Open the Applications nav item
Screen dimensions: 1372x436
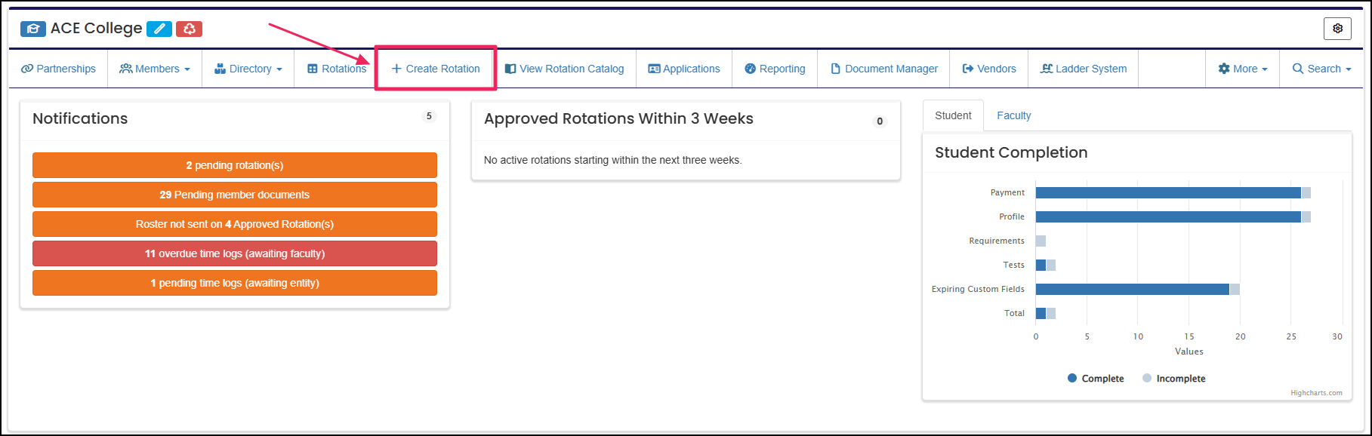(684, 69)
